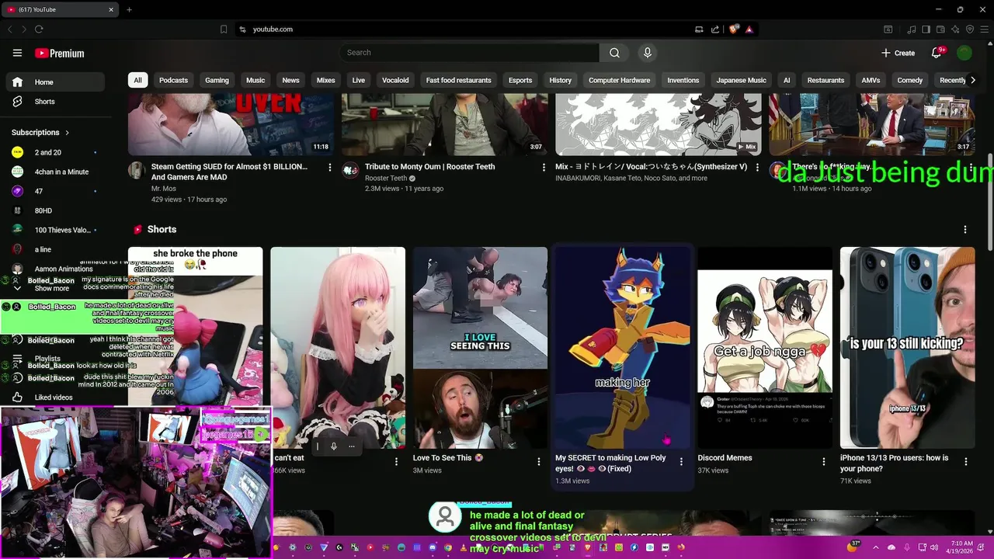Open the options menu for the Steam Getting SUED video
Image resolution: width=994 pixels, height=559 pixels.
point(330,167)
